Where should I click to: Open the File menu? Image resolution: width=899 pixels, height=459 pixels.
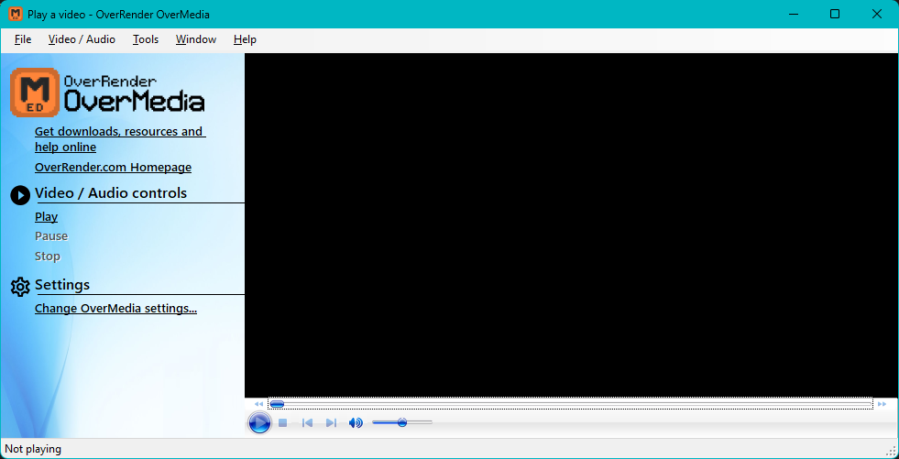23,39
